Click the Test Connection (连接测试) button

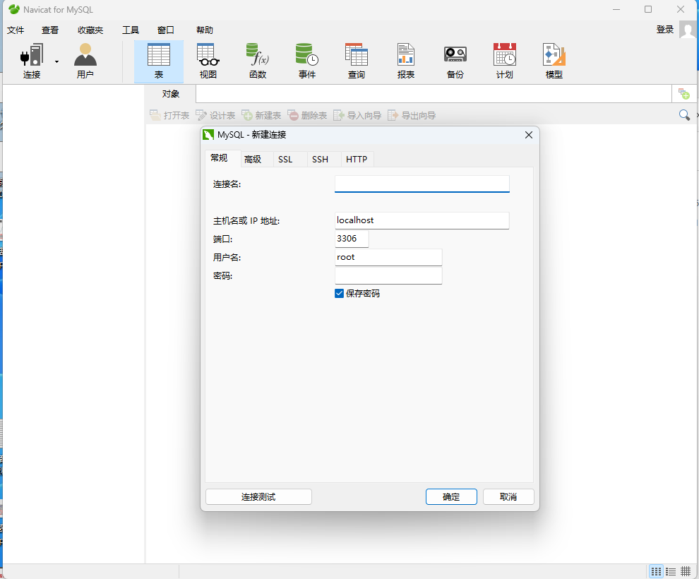[258, 496]
